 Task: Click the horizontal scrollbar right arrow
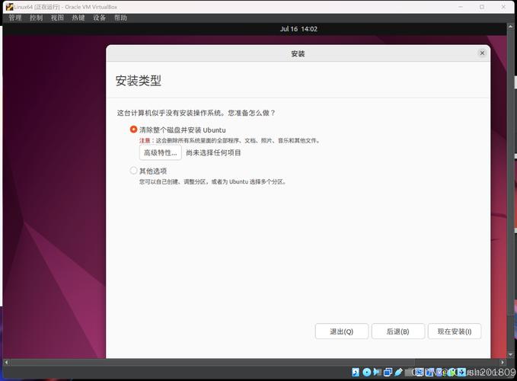pyautogui.click(x=503, y=362)
